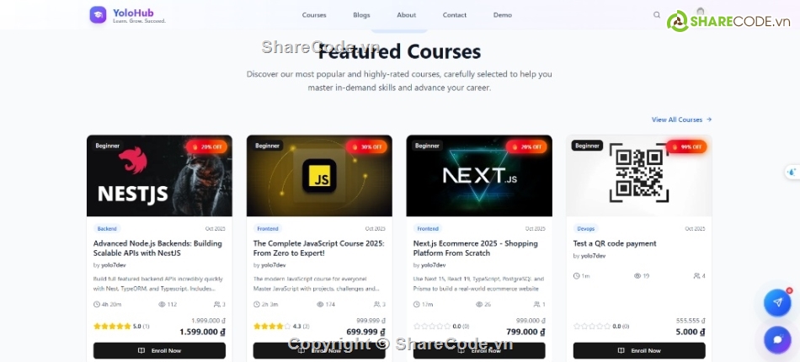
Task: Open the search magnifier icon in header
Action: 657,15
